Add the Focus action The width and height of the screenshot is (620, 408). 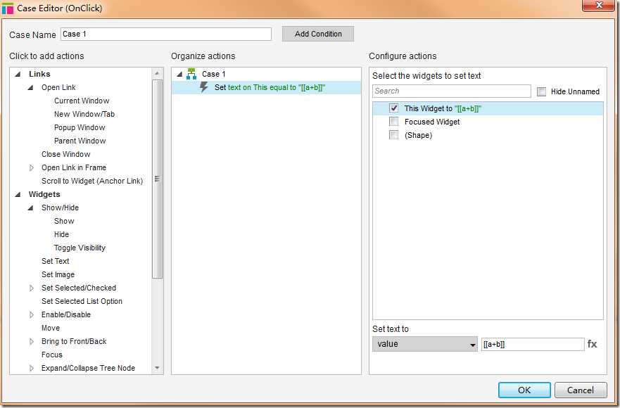tap(52, 355)
